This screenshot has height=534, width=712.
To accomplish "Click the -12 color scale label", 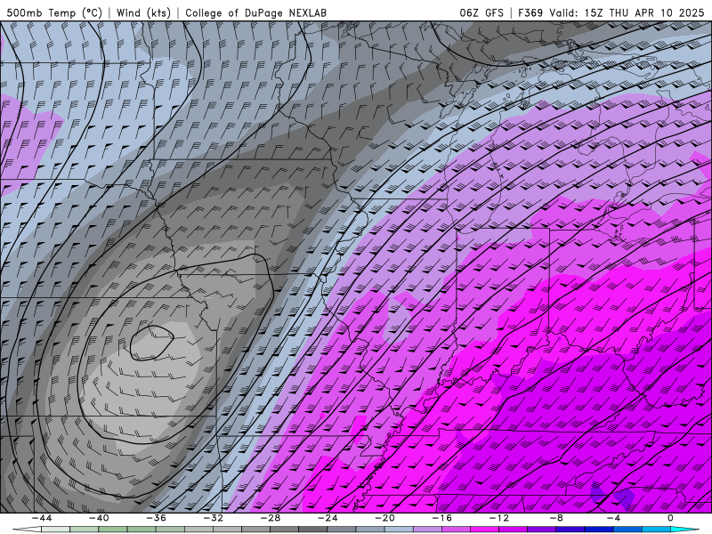I will (499, 518).
